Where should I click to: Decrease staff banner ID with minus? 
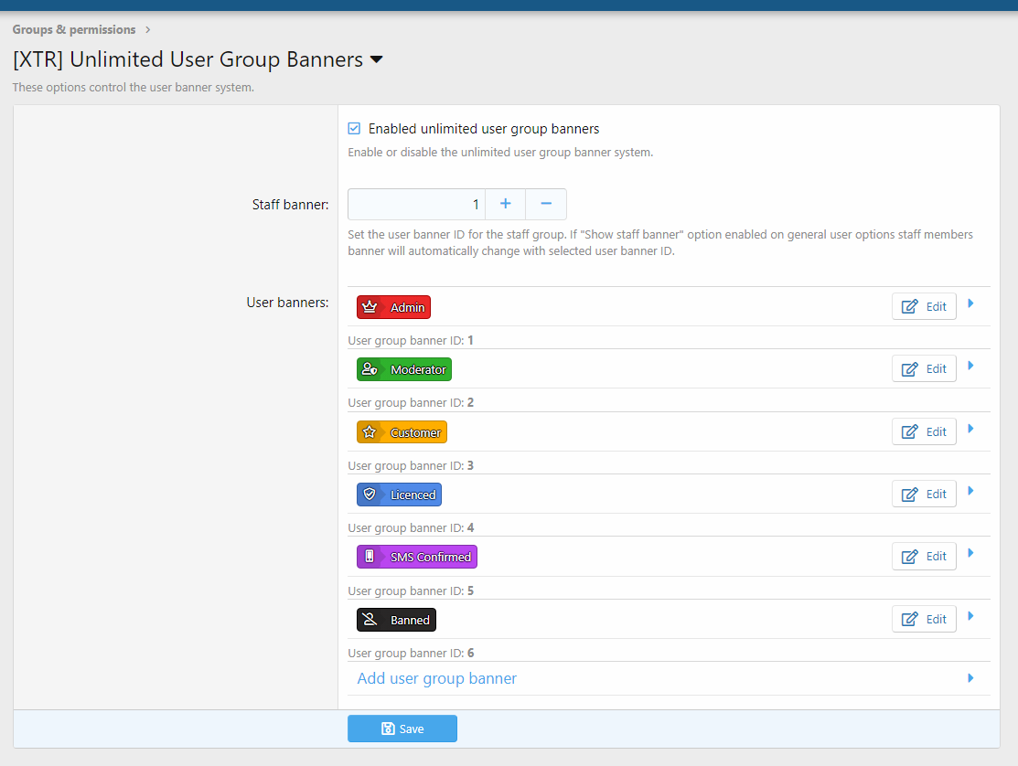point(546,204)
